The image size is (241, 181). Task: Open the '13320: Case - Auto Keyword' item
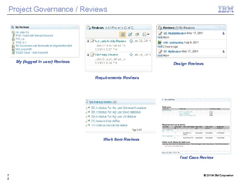pos(31,53)
